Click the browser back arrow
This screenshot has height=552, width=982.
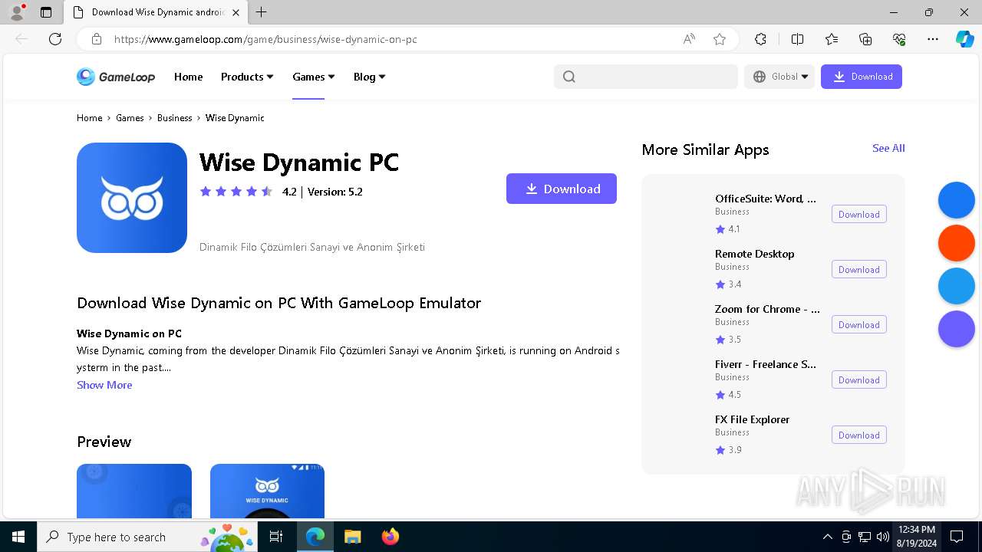21,39
